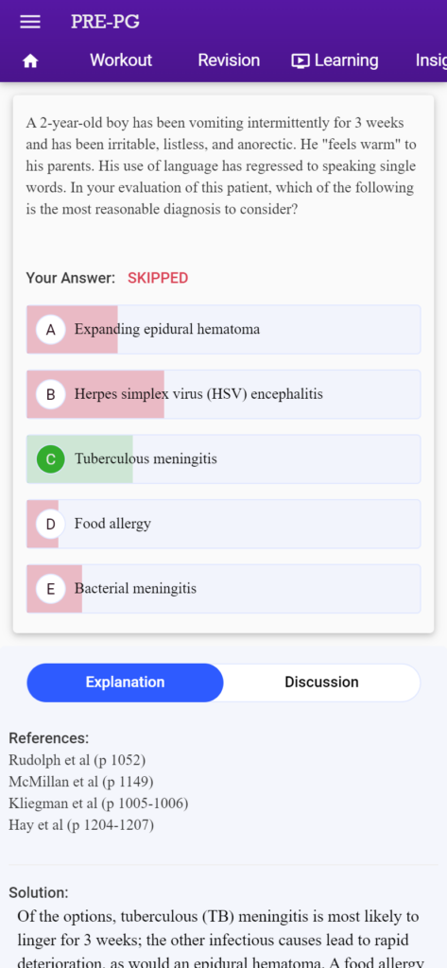The image size is (447, 968).
Task: Go to the home icon
Action: tap(29, 60)
